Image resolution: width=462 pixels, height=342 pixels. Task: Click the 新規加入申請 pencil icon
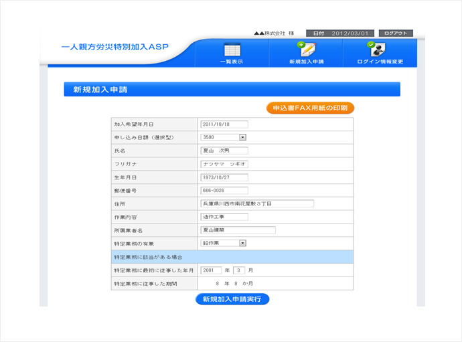pos(307,49)
